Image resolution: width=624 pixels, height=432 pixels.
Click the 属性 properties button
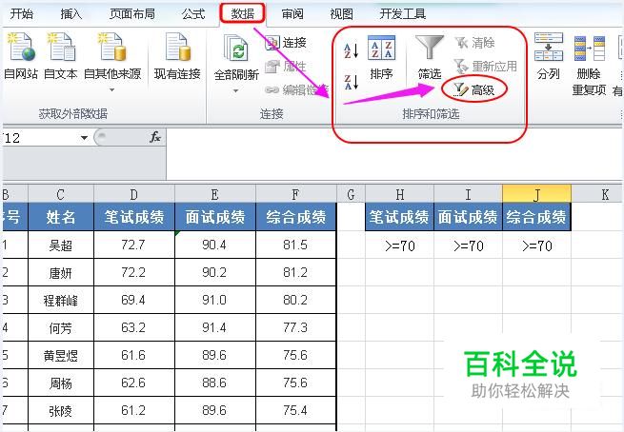286,66
